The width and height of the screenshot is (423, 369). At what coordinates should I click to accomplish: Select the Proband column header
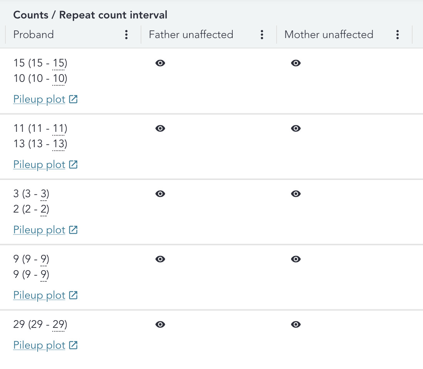tap(34, 35)
